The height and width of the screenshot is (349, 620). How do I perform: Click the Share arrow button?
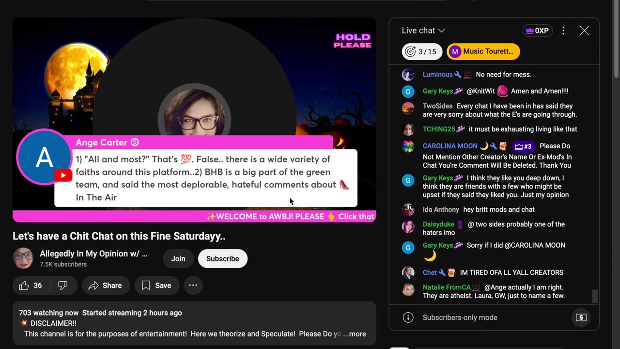click(x=105, y=286)
